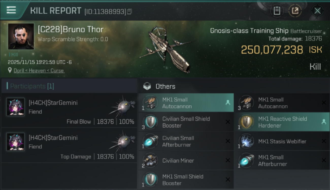
Task: Click the Top Damage Fiend ship icon
Action: tap(123, 141)
